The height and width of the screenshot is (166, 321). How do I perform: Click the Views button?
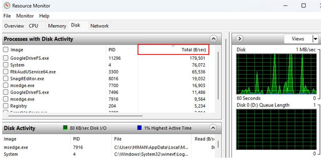(x=297, y=39)
